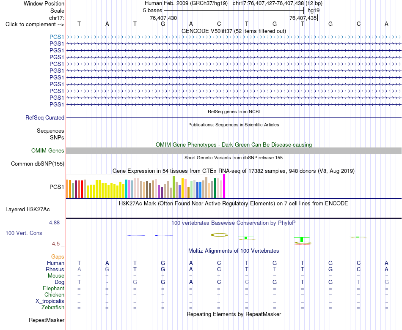The height and width of the screenshot is (330, 402).
Task: Select the Zebrafish species label
Action: coord(53,307)
